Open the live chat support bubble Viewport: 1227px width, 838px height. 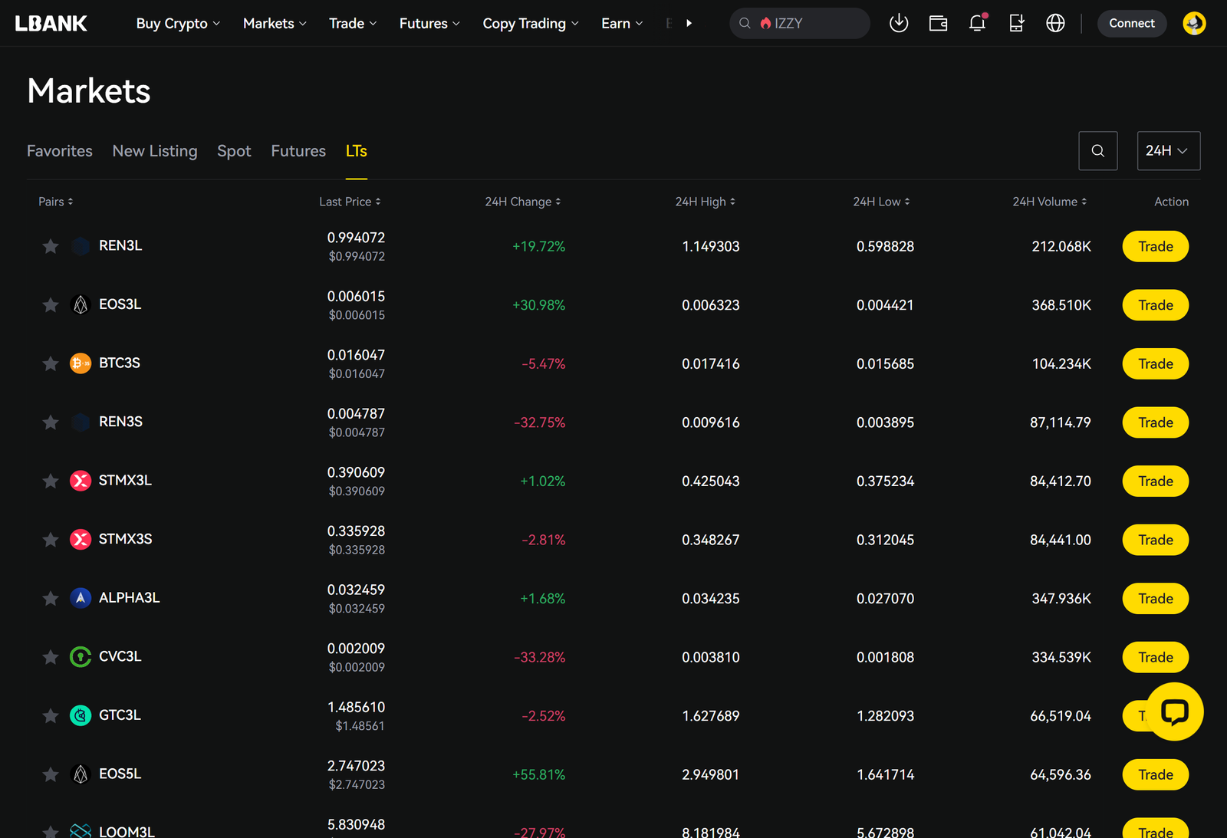(1174, 711)
